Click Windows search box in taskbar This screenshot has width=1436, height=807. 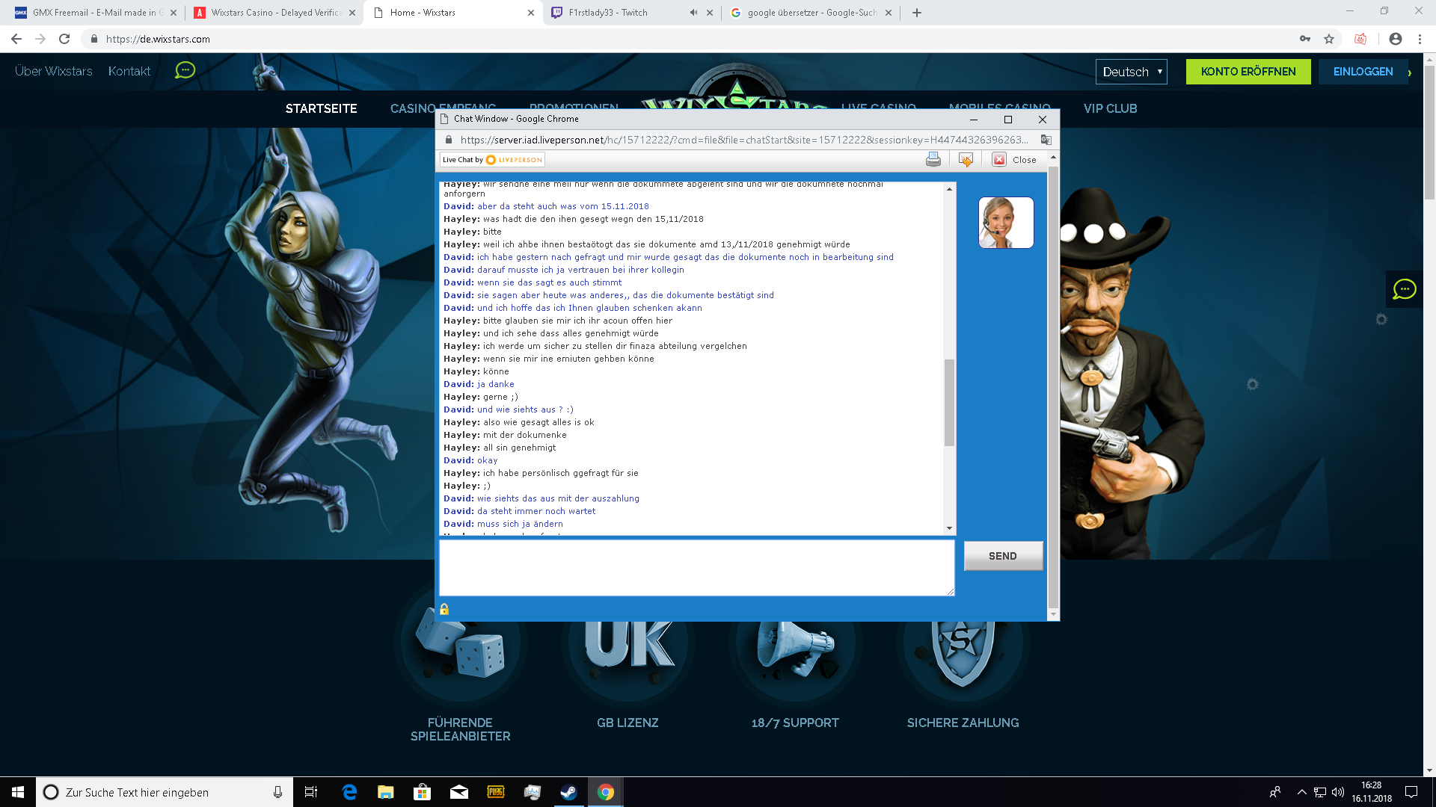click(165, 792)
